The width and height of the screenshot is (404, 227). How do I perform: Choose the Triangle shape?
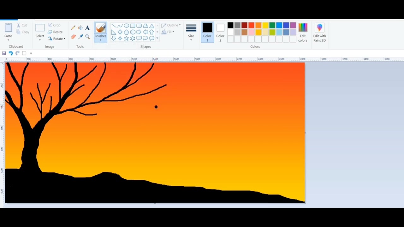[x=151, y=26]
